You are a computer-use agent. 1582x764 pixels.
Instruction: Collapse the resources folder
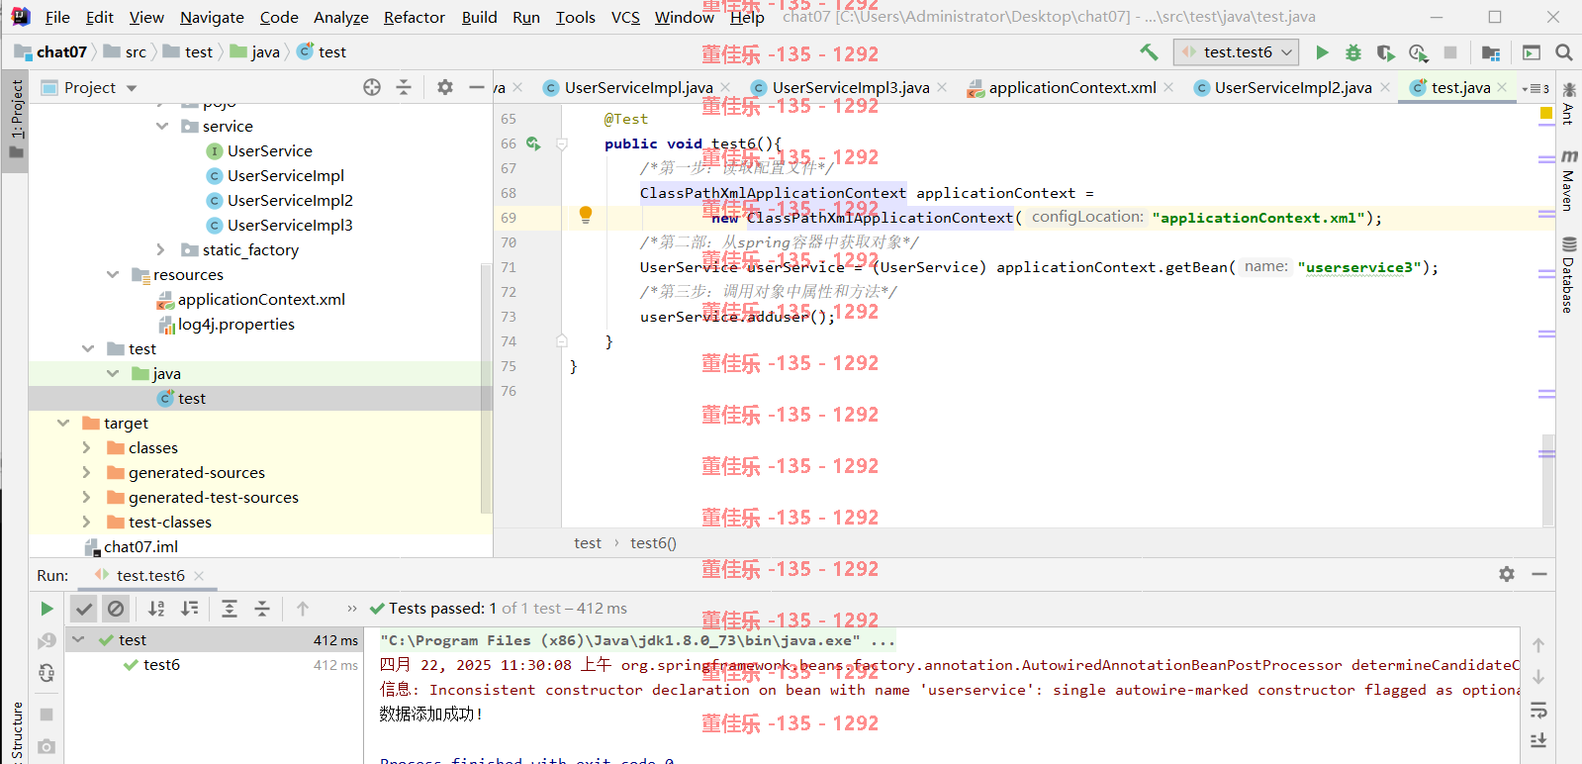[x=113, y=274]
